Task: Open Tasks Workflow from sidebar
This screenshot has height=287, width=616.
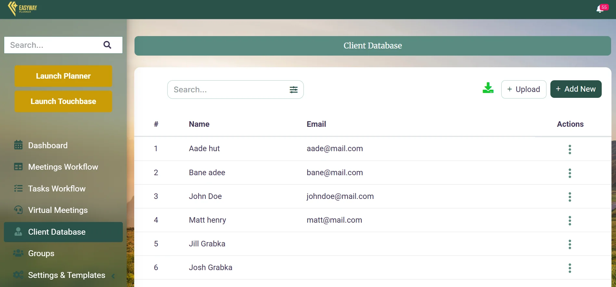Action: 57,189
